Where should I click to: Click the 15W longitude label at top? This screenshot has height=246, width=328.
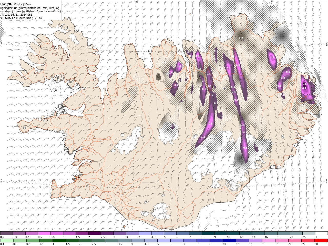point(271,1)
